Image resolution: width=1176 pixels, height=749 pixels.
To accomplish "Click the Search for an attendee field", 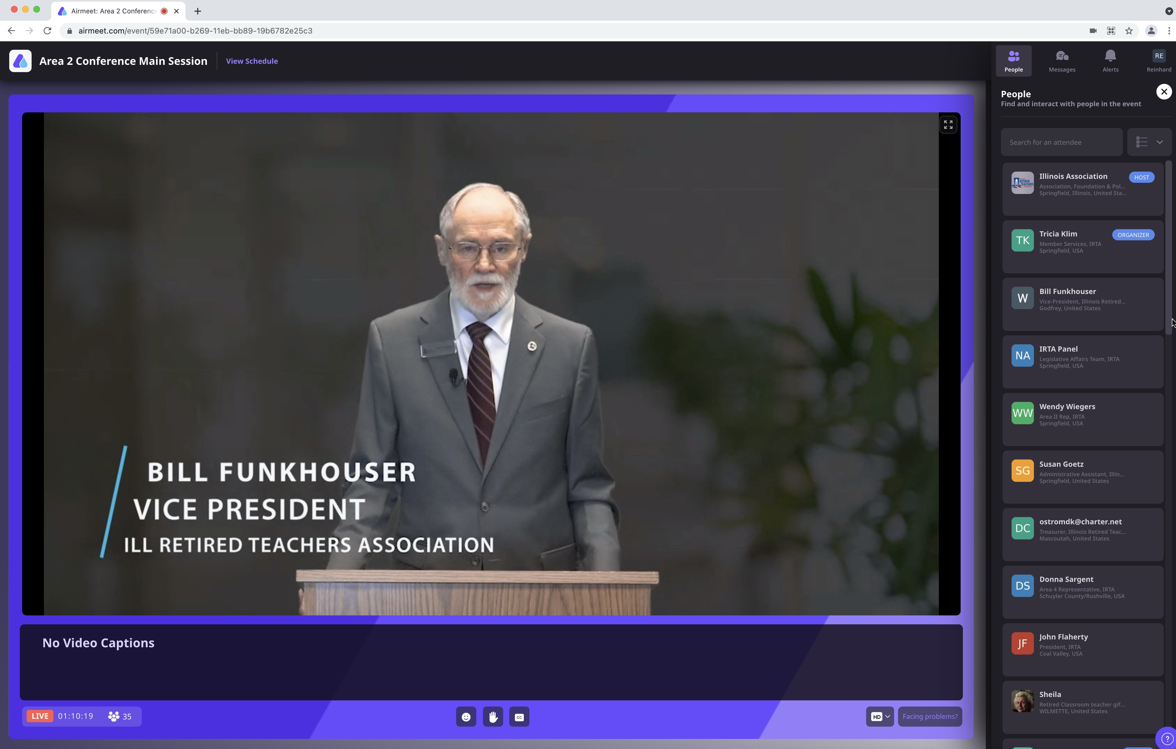I will [1061, 143].
